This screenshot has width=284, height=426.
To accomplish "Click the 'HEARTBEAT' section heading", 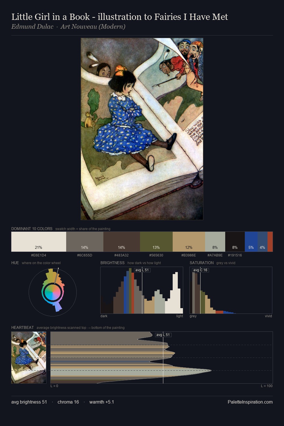I will (22, 327).
